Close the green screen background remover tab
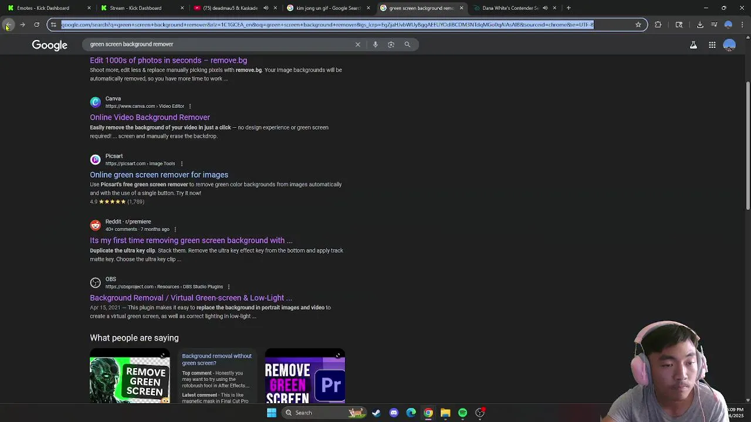This screenshot has width=751, height=422. pyautogui.click(x=461, y=8)
